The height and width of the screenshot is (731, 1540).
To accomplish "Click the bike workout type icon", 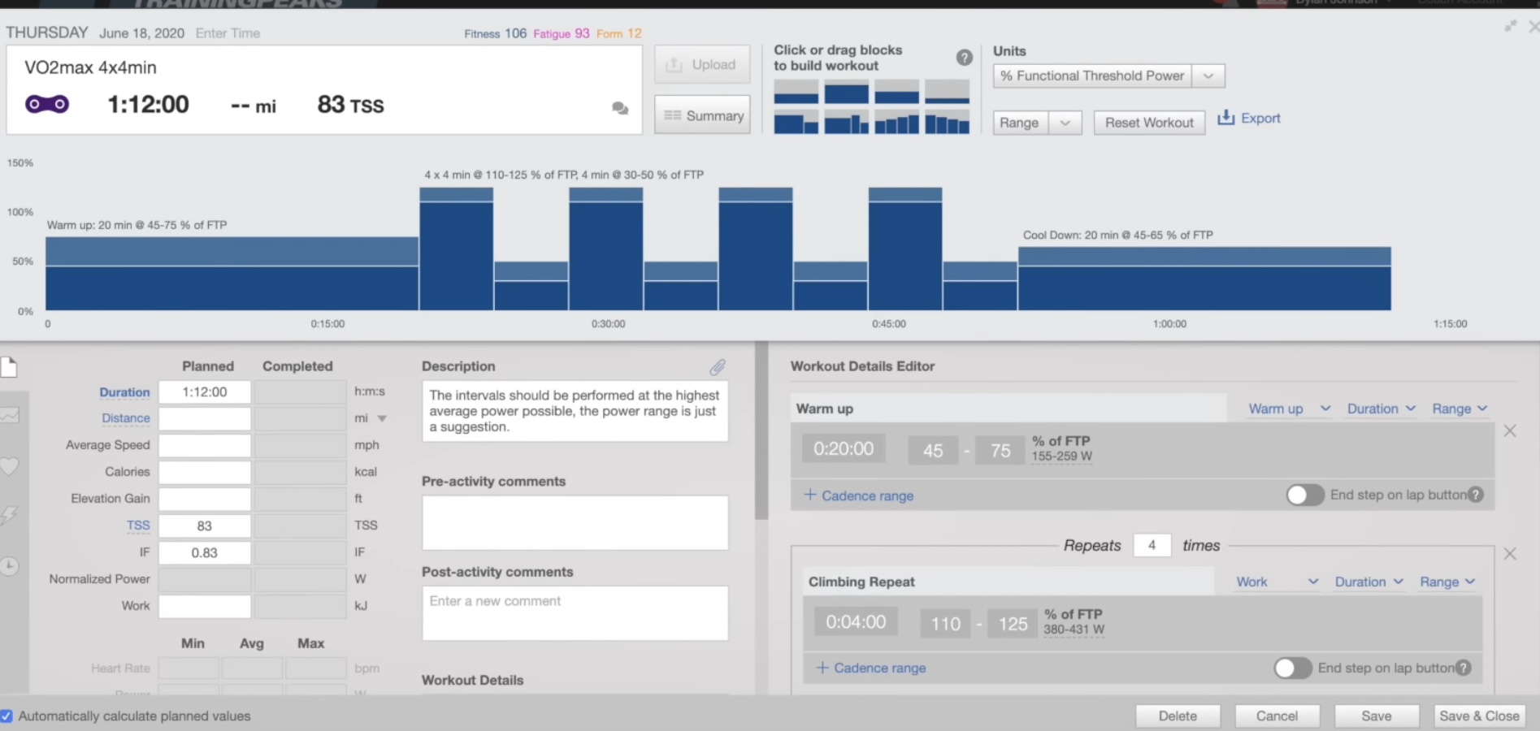I will [x=47, y=105].
